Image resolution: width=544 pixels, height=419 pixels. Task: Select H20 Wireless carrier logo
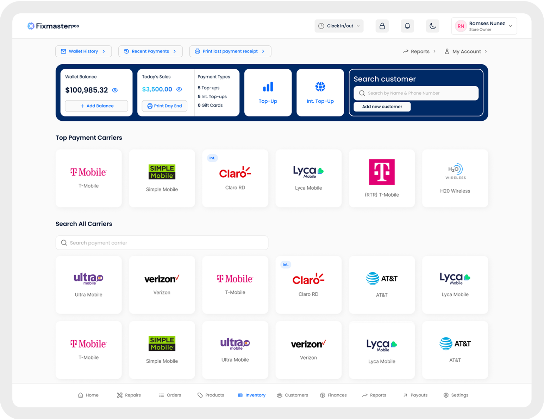[x=455, y=172]
